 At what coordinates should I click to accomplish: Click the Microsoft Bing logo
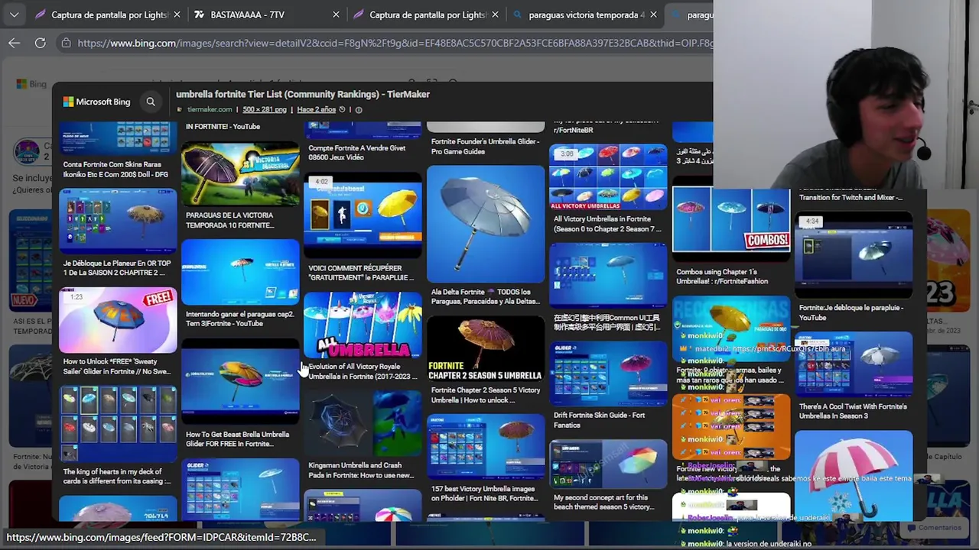coord(96,102)
